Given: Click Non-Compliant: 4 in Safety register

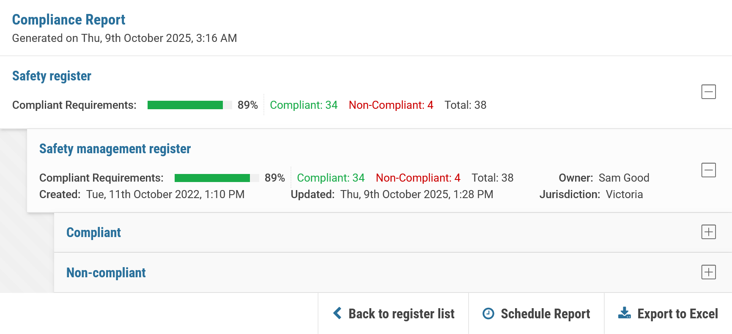Looking at the screenshot, I should click(x=391, y=105).
